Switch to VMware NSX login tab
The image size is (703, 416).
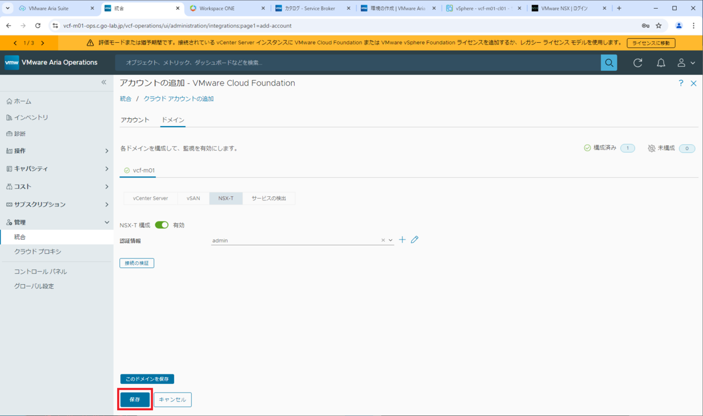(568, 8)
